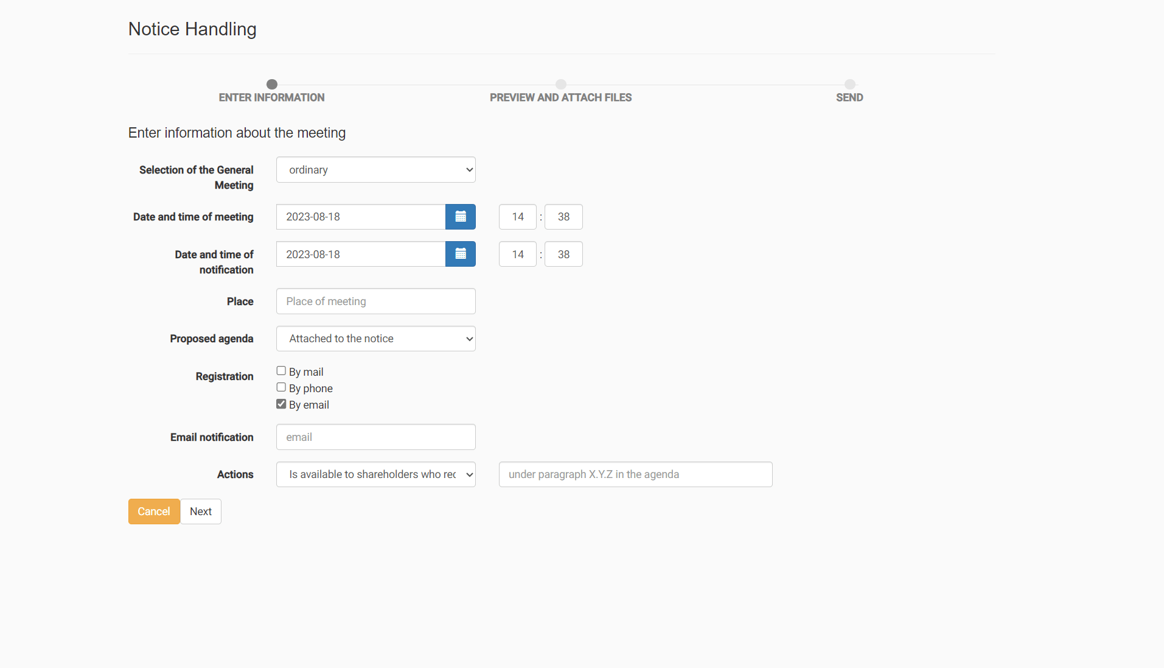Select the notification minutes field
The height and width of the screenshot is (668, 1164).
point(563,254)
